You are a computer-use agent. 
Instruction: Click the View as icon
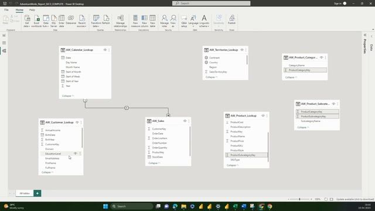[173, 21]
